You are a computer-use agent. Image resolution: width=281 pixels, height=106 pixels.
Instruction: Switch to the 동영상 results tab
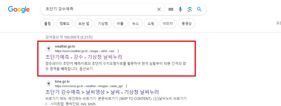(x=186, y=23)
